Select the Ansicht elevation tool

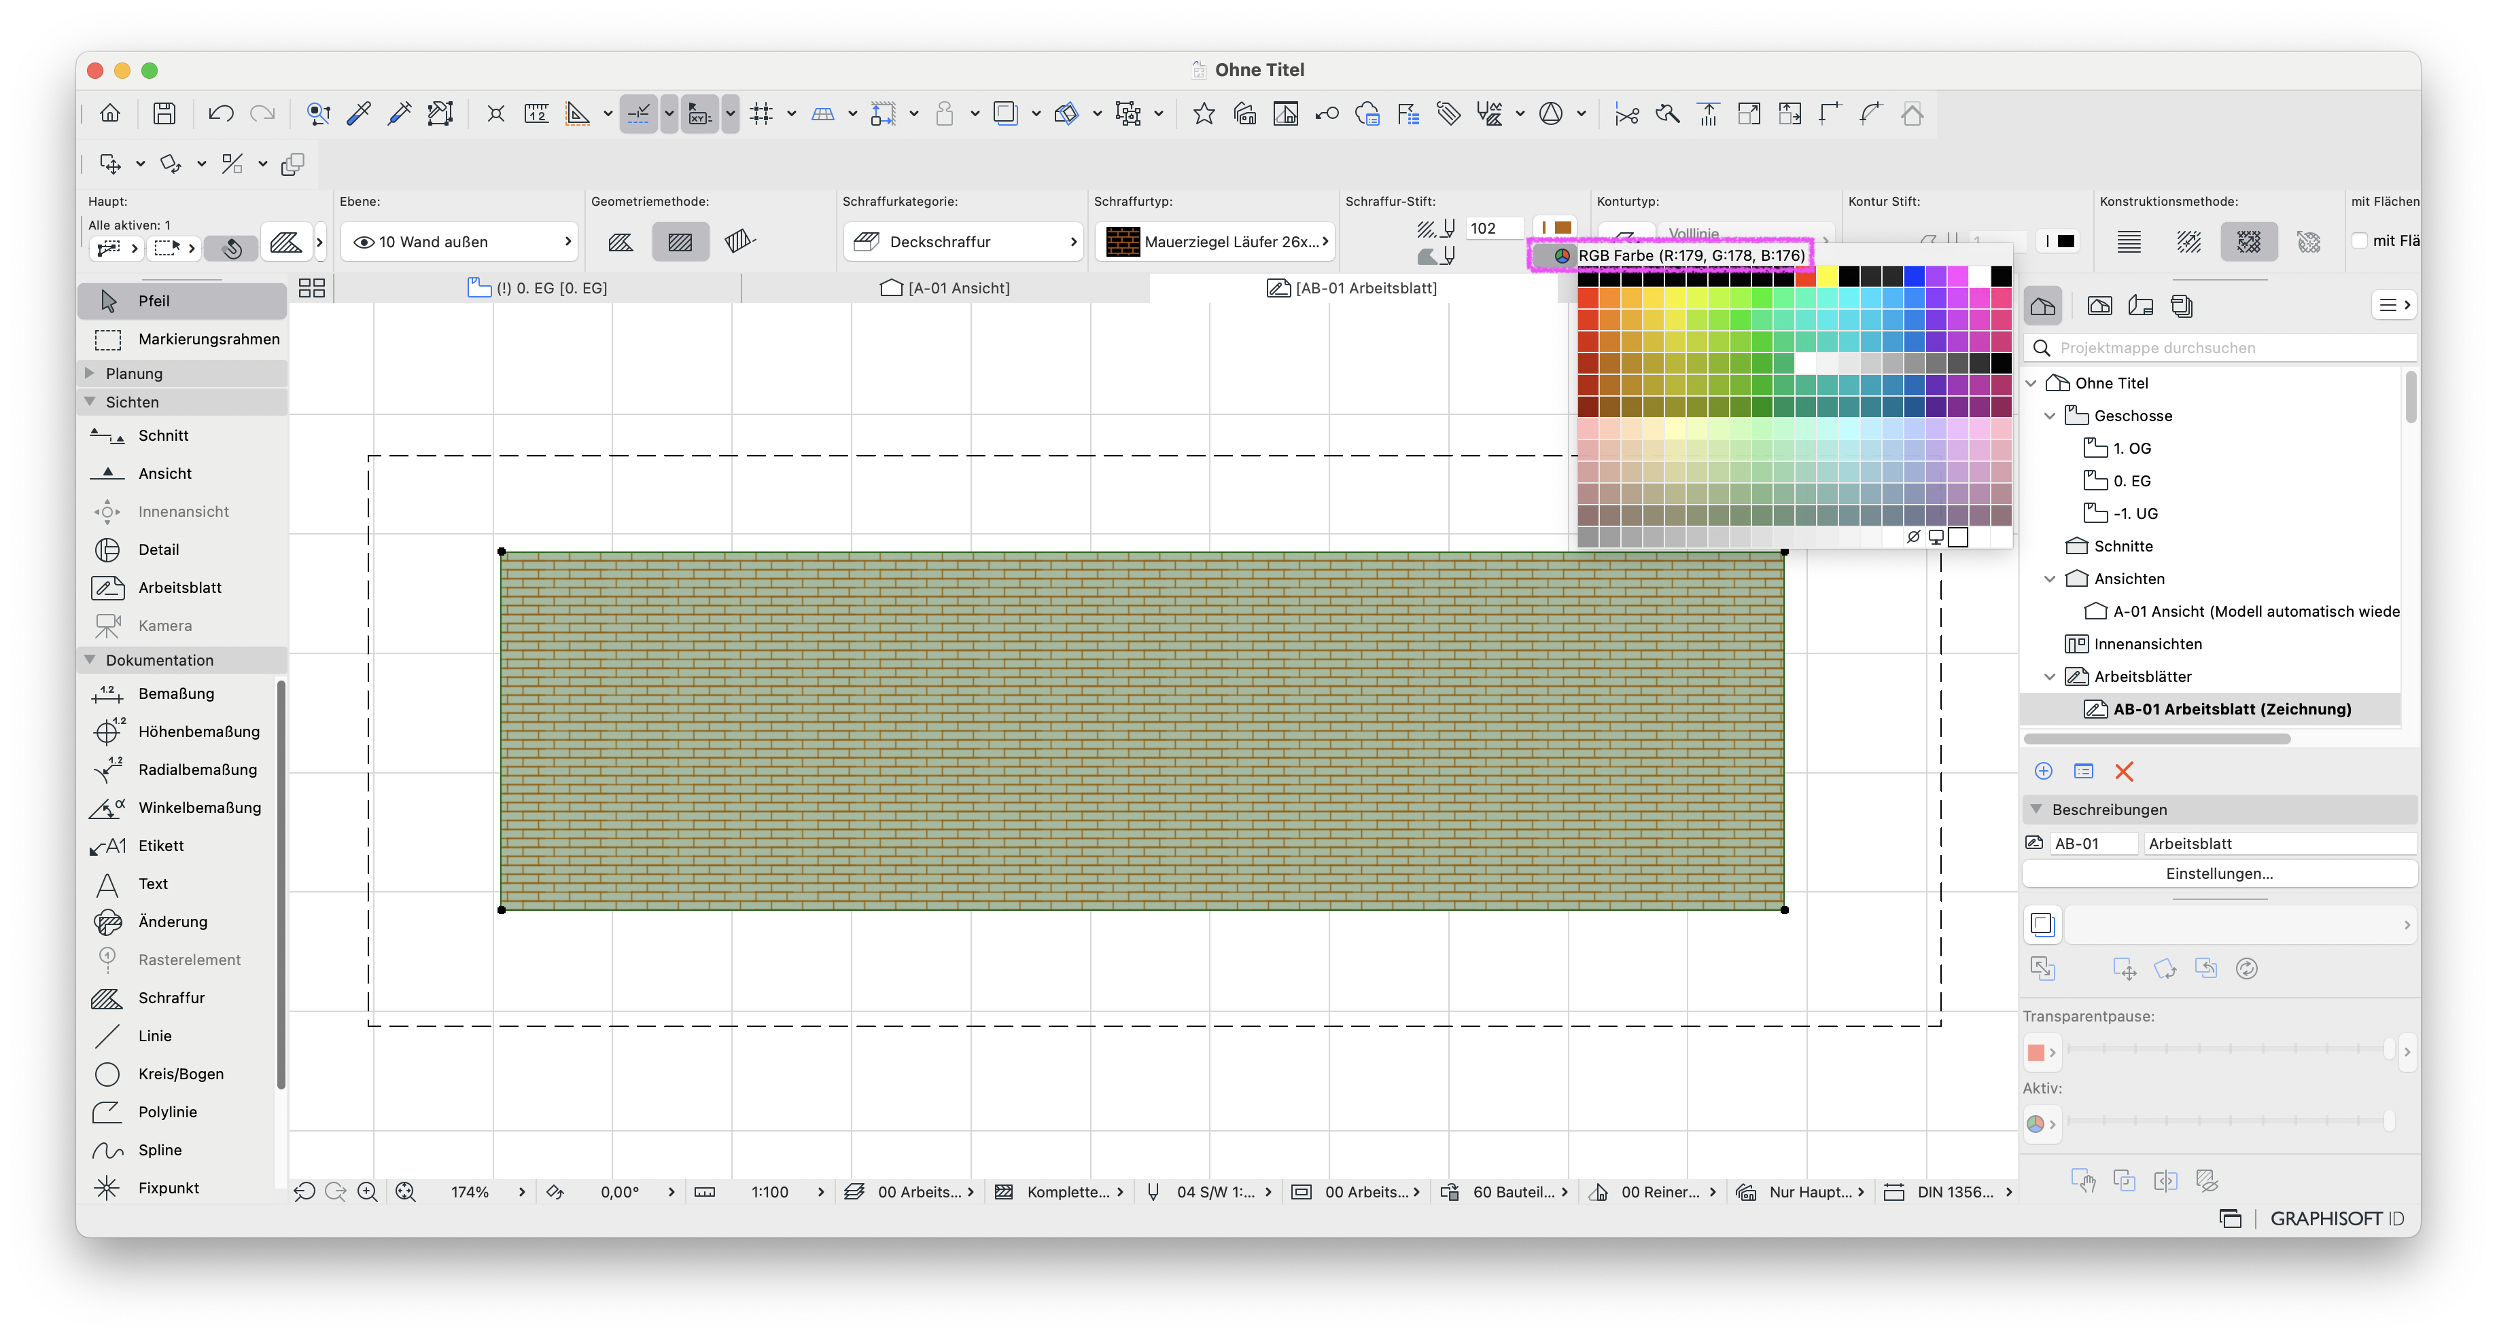pyautogui.click(x=182, y=474)
